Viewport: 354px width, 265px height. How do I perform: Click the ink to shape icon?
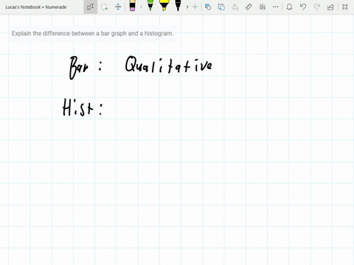coord(221,7)
